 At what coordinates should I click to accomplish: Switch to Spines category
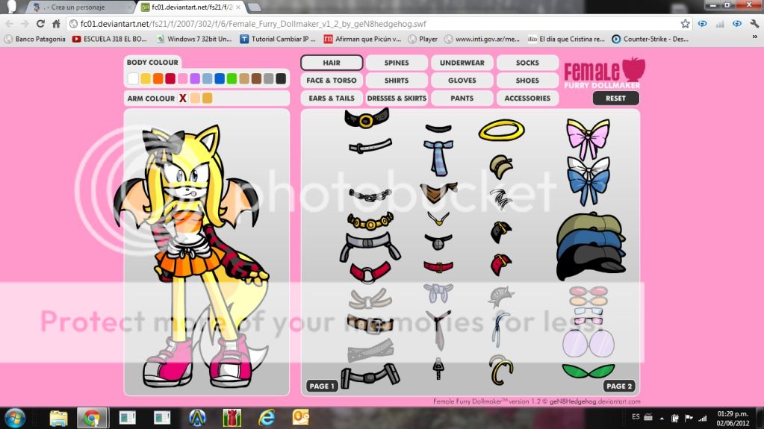coord(397,63)
